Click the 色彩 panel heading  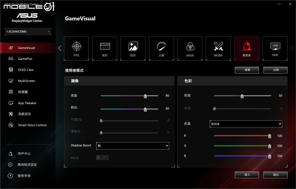(188, 81)
